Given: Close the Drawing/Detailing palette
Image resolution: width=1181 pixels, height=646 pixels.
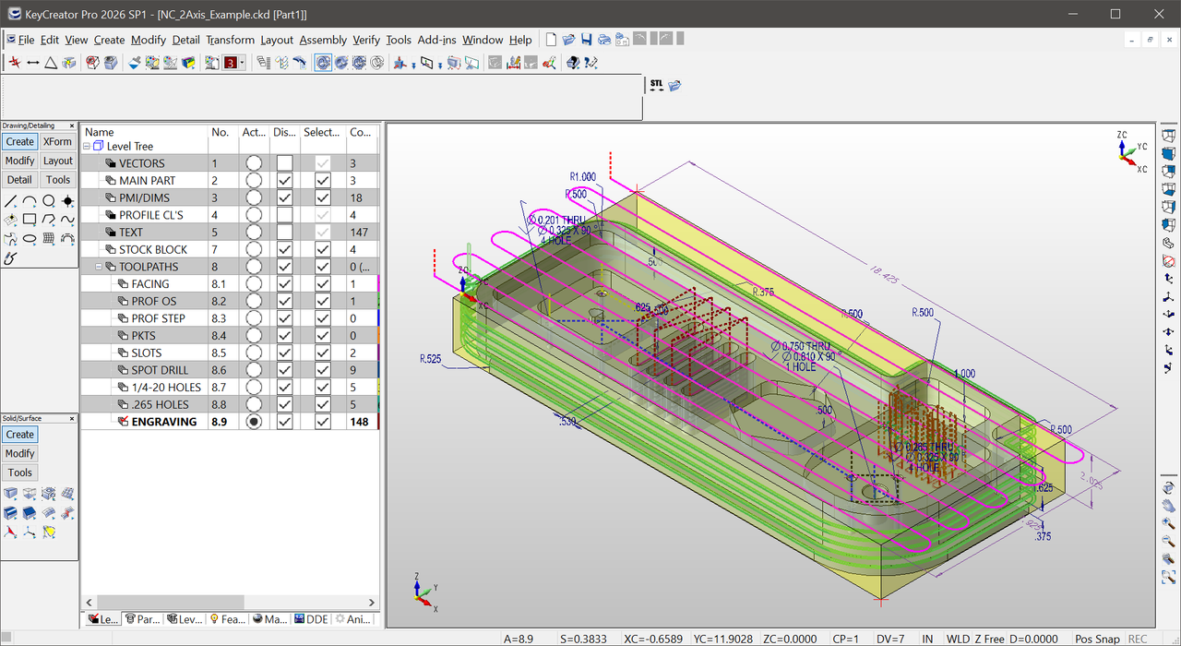Looking at the screenshot, I should [73, 126].
